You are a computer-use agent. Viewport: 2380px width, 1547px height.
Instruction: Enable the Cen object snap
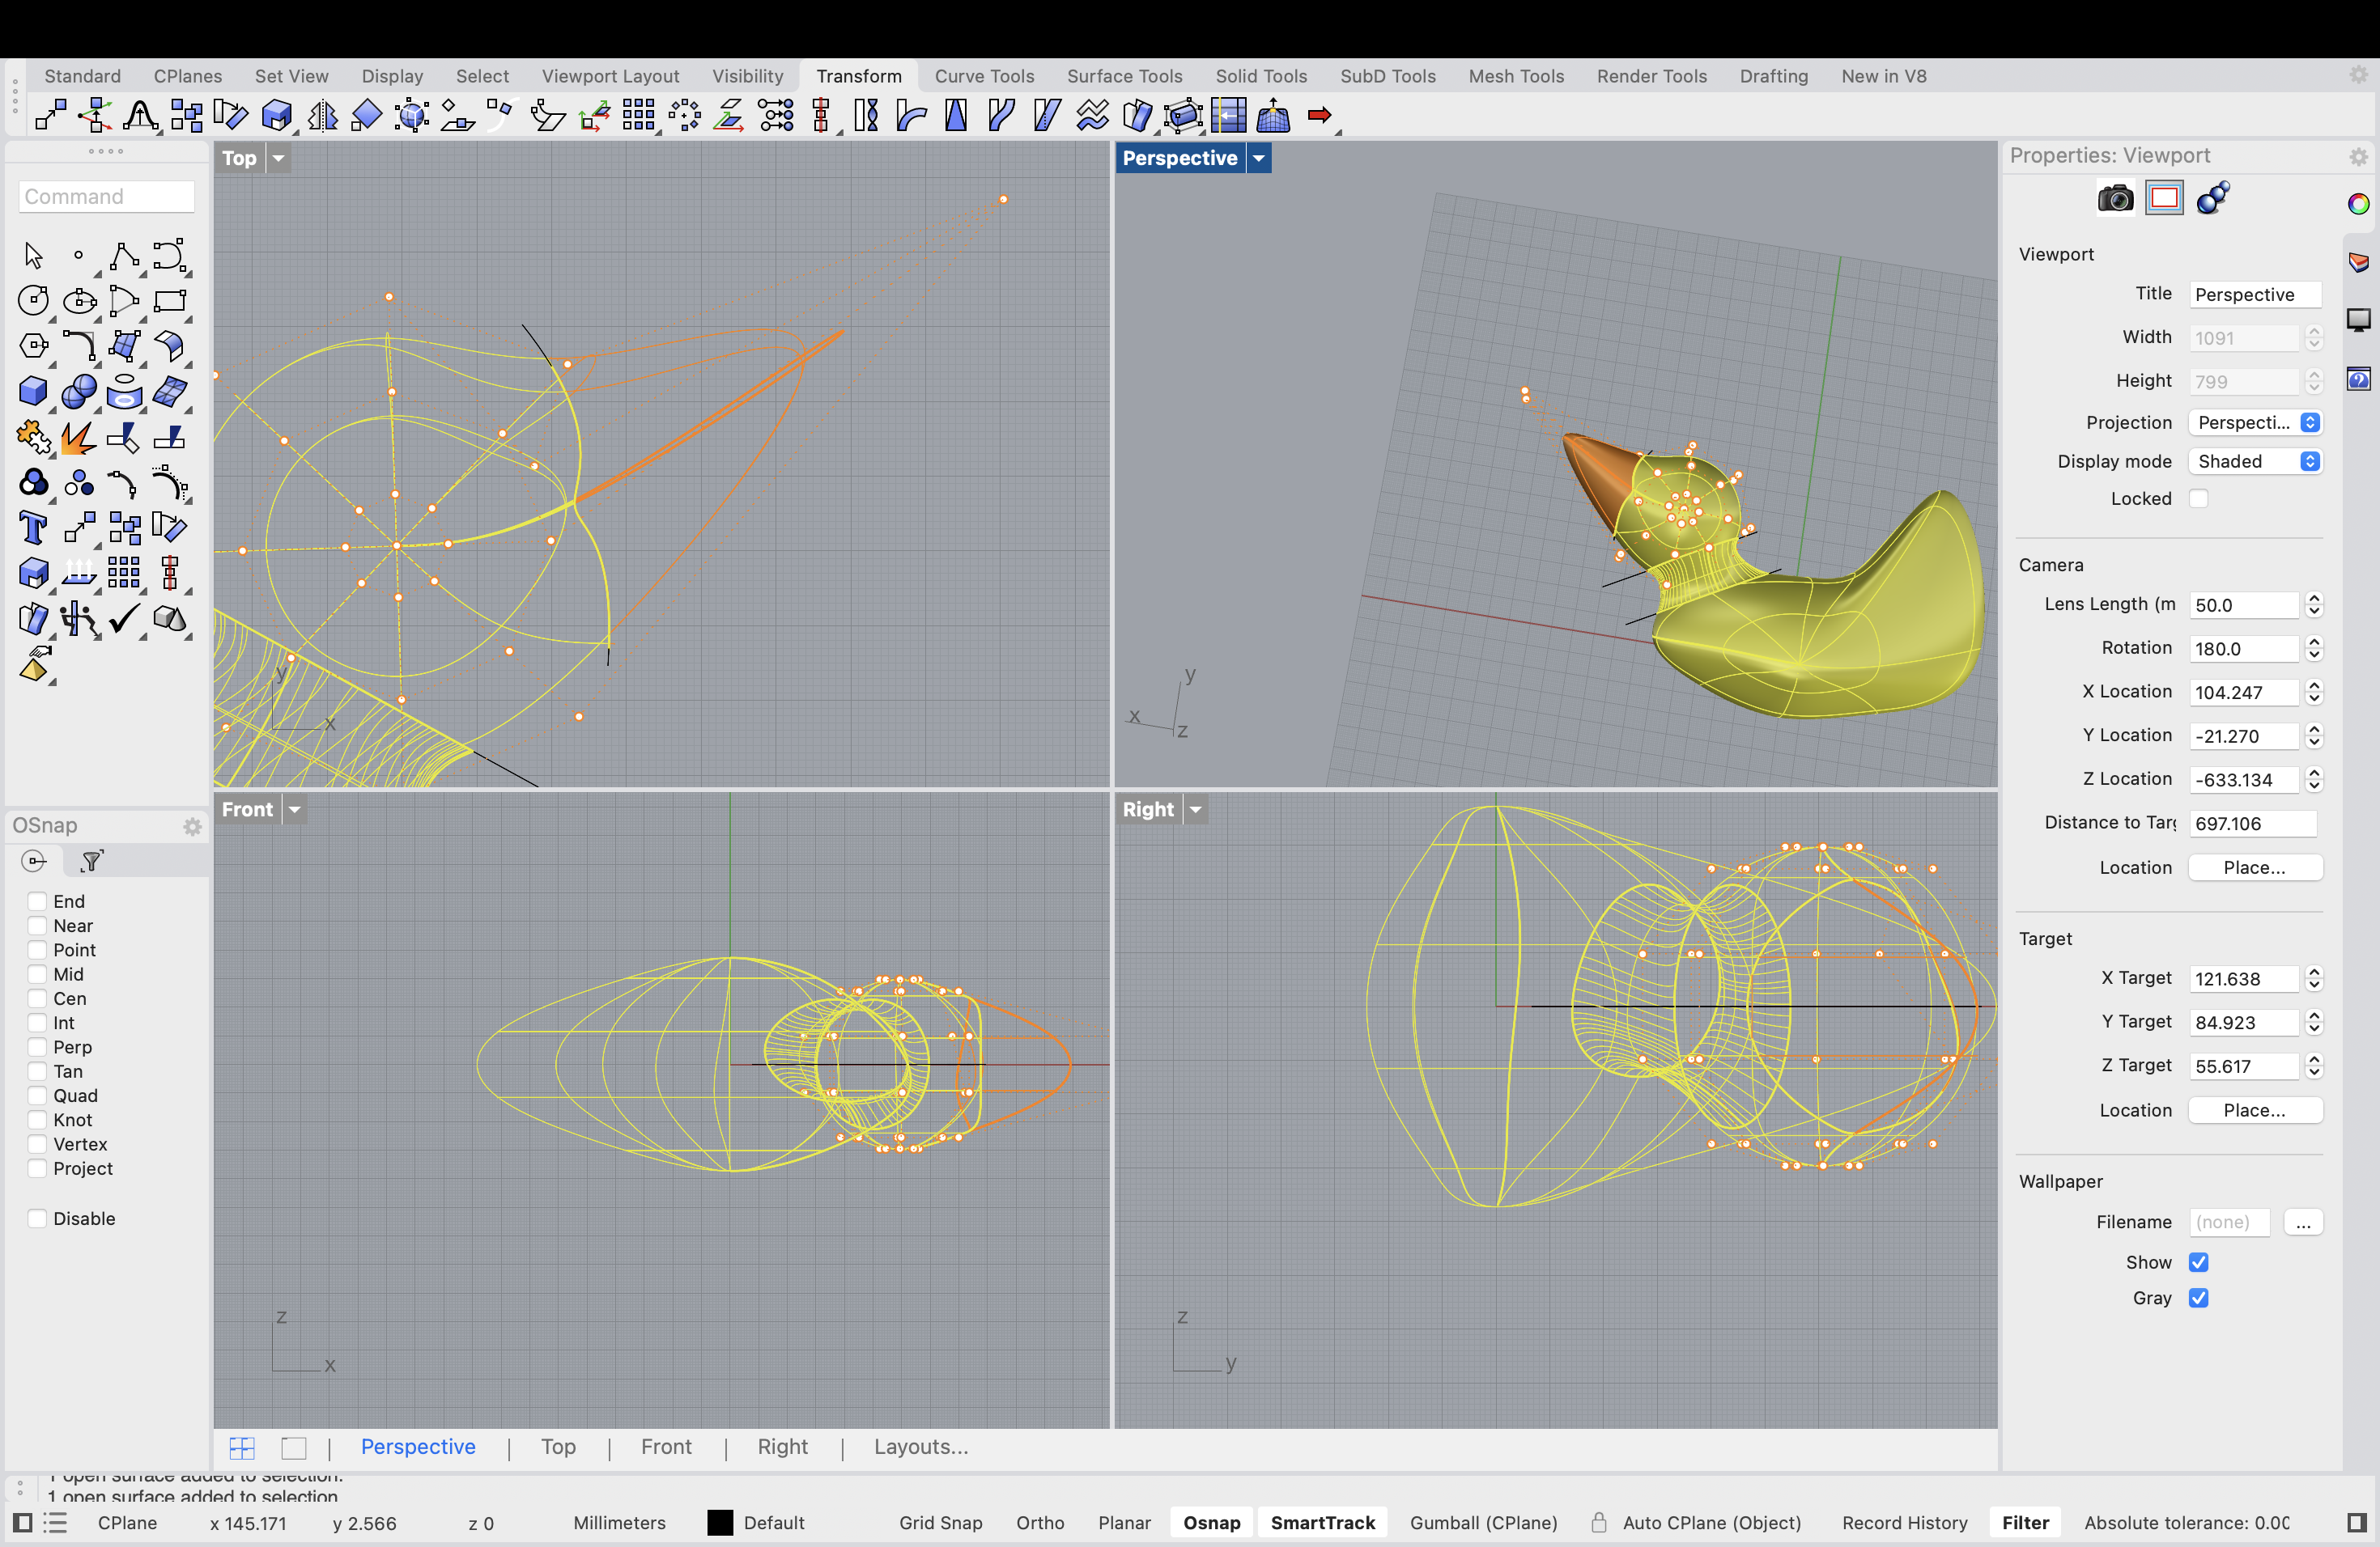click(x=38, y=998)
